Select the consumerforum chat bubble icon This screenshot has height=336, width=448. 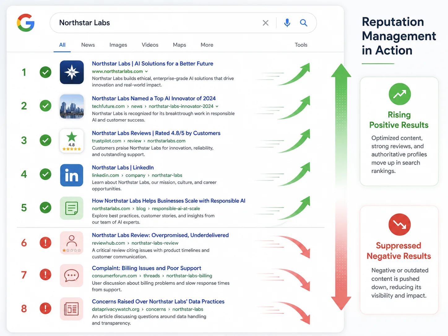click(x=71, y=275)
